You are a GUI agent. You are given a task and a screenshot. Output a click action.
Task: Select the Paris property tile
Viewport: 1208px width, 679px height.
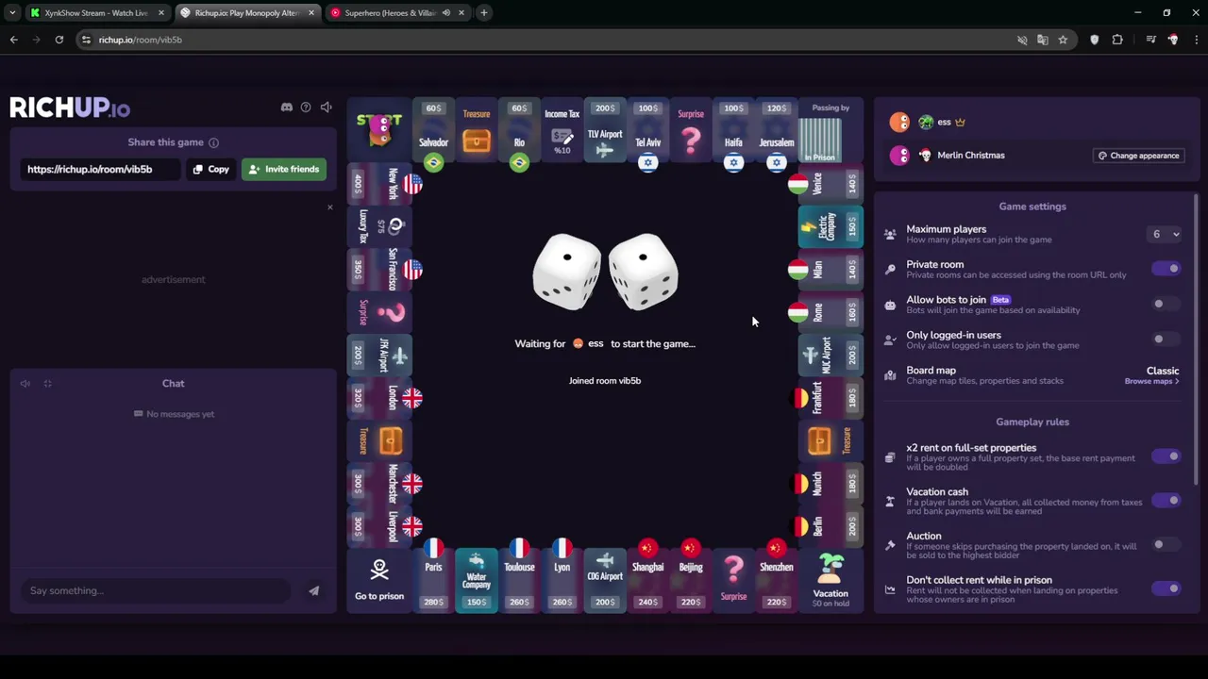point(433,579)
